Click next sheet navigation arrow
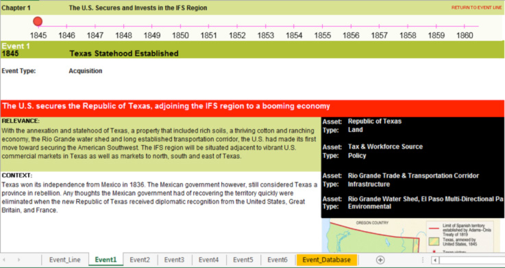This screenshot has height=268, width=505. [x=19, y=260]
